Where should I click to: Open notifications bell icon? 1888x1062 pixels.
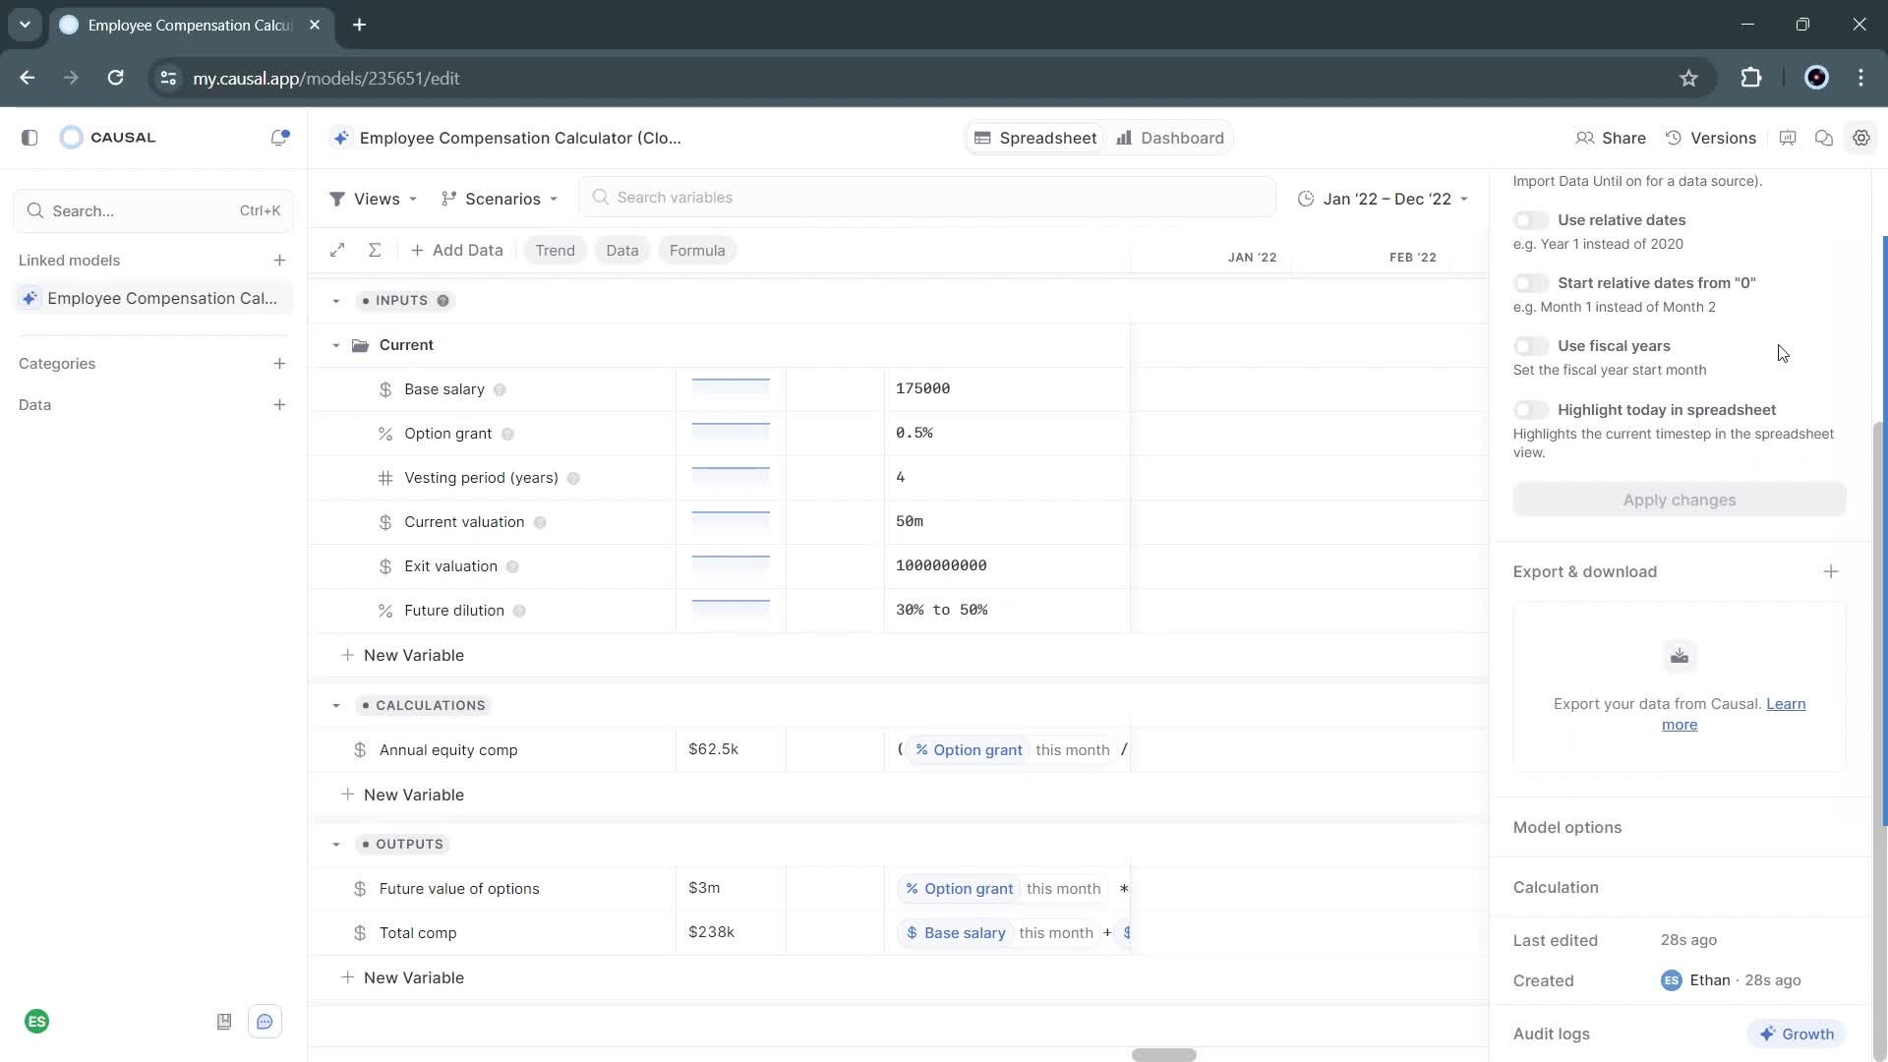click(x=279, y=138)
